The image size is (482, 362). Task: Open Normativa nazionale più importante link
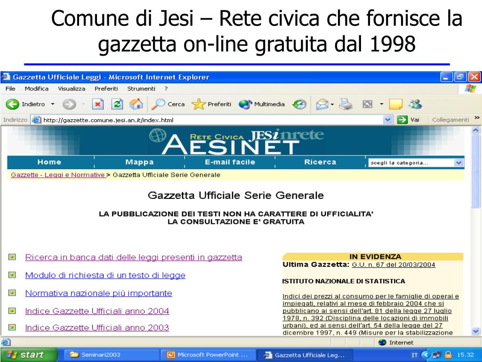tap(99, 293)
